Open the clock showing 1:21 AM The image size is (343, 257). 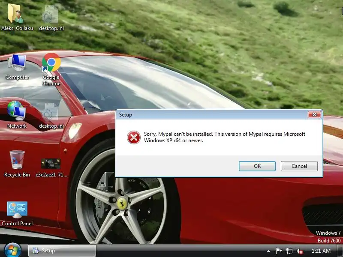[321, 251]
